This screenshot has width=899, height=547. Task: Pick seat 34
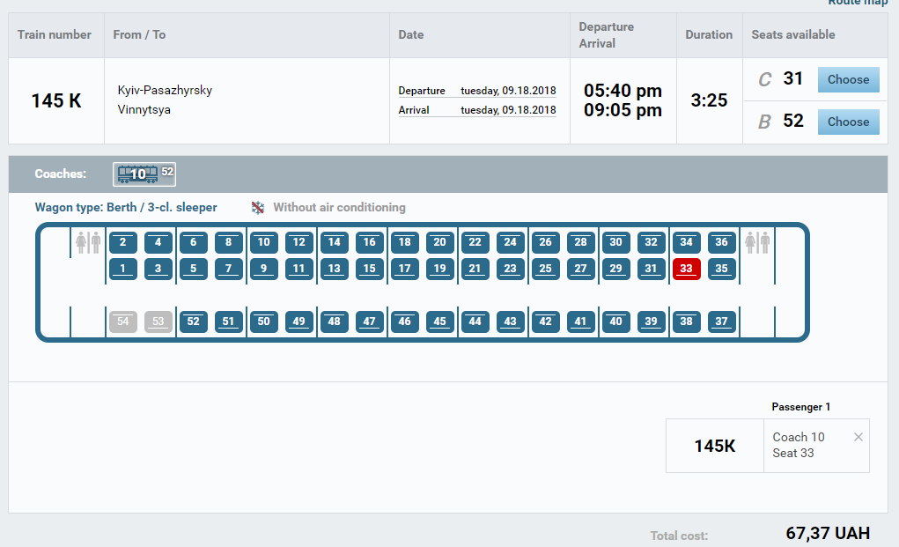686,242
